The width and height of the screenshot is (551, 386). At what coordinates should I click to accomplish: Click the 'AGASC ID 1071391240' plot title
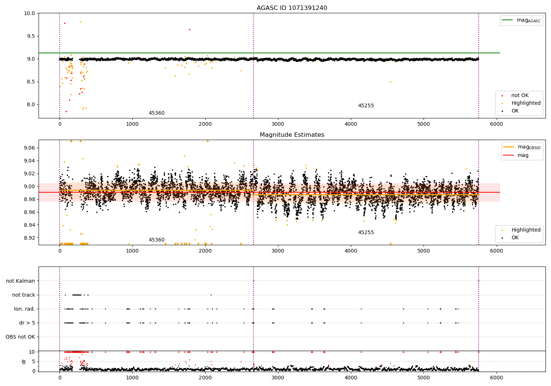click(x=292, y=8)
